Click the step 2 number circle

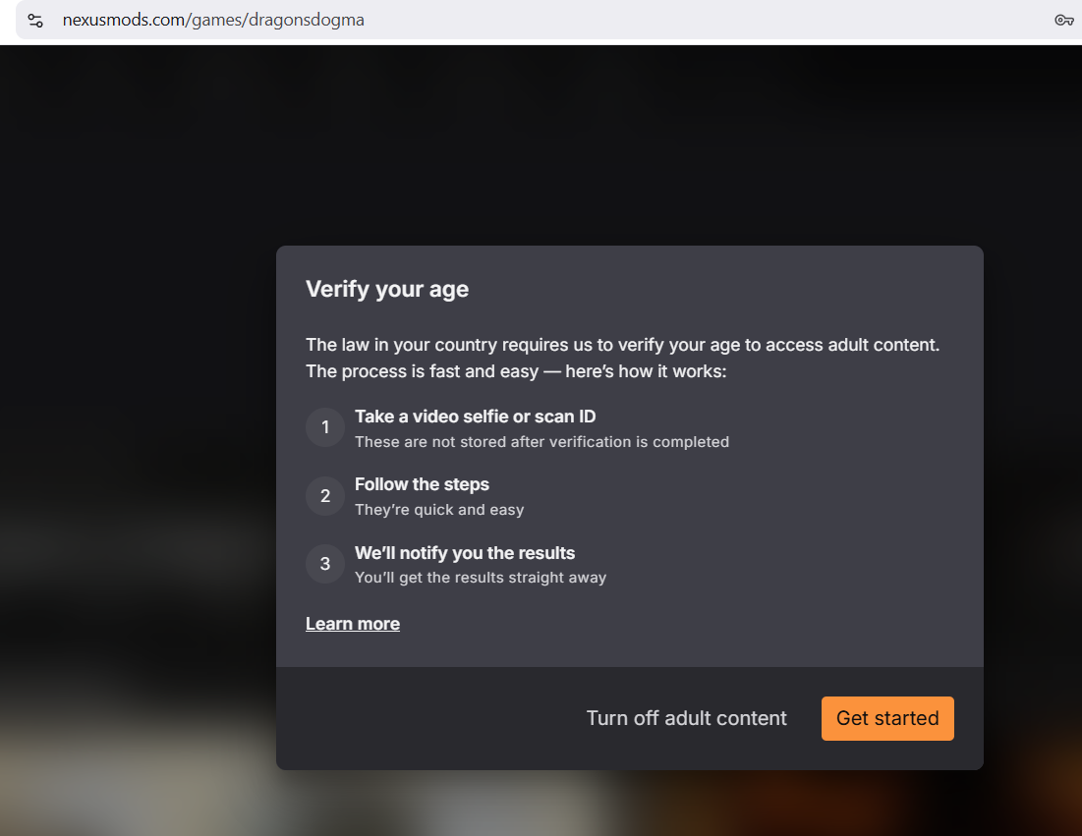coord(325,496)
